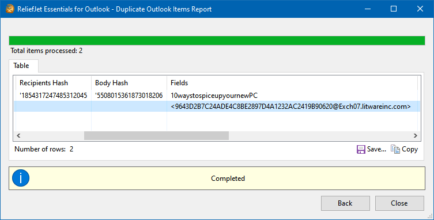Click the Back button
The width and height of the screenshot is (434, 220).
point(345,203)
